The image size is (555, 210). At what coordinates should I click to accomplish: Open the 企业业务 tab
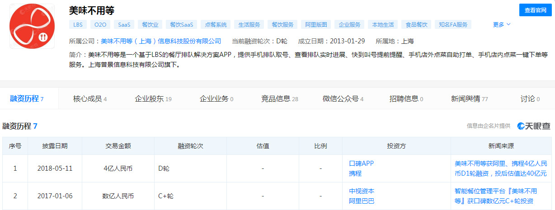216,98
